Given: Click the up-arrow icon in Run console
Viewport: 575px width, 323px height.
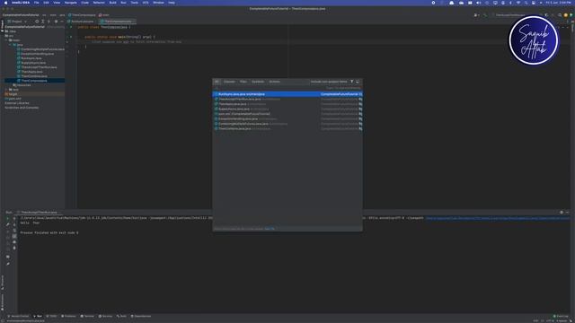Looking at the screenshot, I should point(14,219).
